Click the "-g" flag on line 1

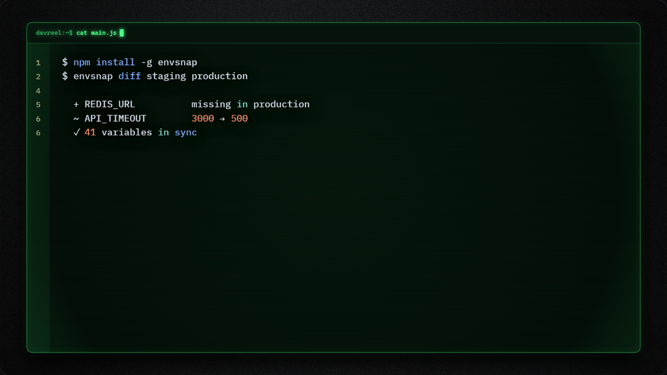coord(147,62)
